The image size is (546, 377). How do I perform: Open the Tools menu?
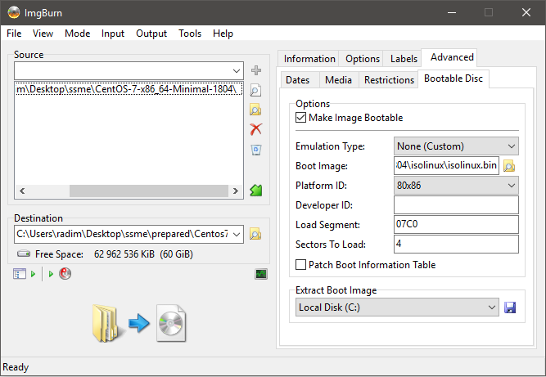tap(190, 34)
